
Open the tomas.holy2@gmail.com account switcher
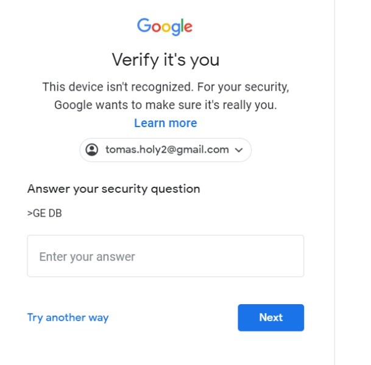[x=166, y=150]
